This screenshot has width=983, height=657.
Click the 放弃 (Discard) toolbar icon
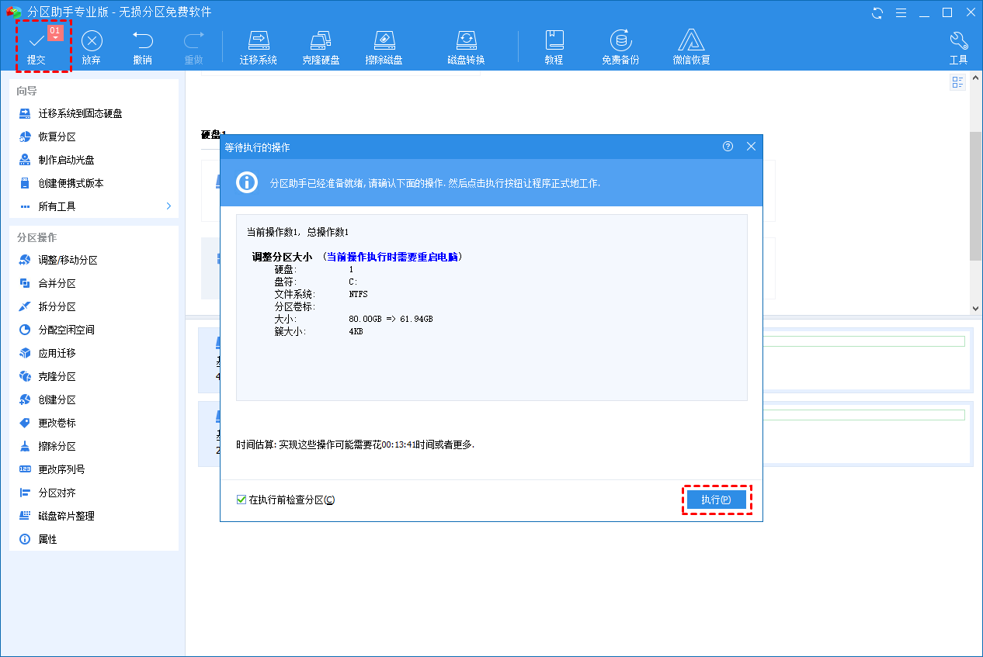(92, 41)
